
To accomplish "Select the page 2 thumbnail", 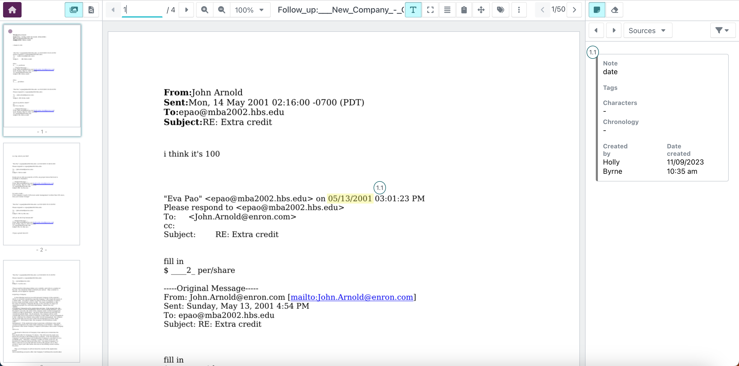I will 42,194.
